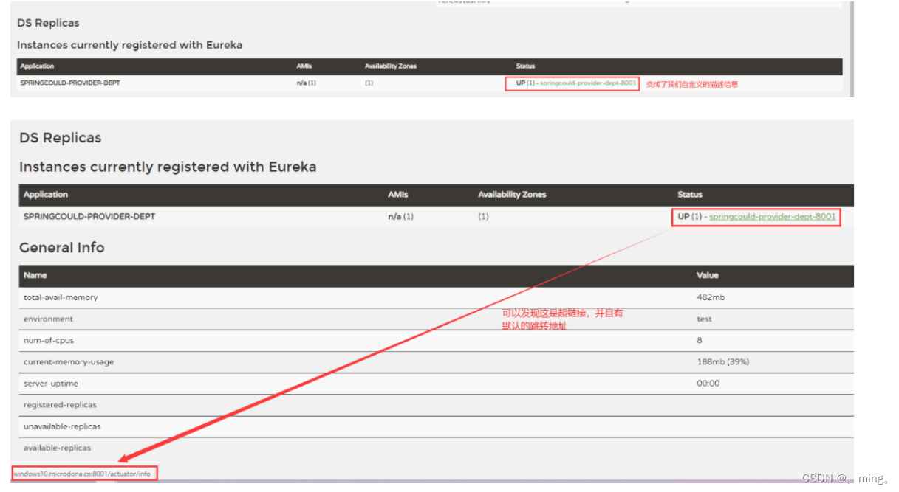Select the test value for environment
Viewport: 899px width, 492px height.
[704, 319]
